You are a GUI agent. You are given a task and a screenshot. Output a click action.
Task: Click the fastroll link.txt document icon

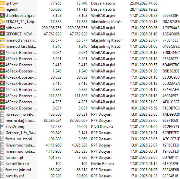[x=2, y=164]
